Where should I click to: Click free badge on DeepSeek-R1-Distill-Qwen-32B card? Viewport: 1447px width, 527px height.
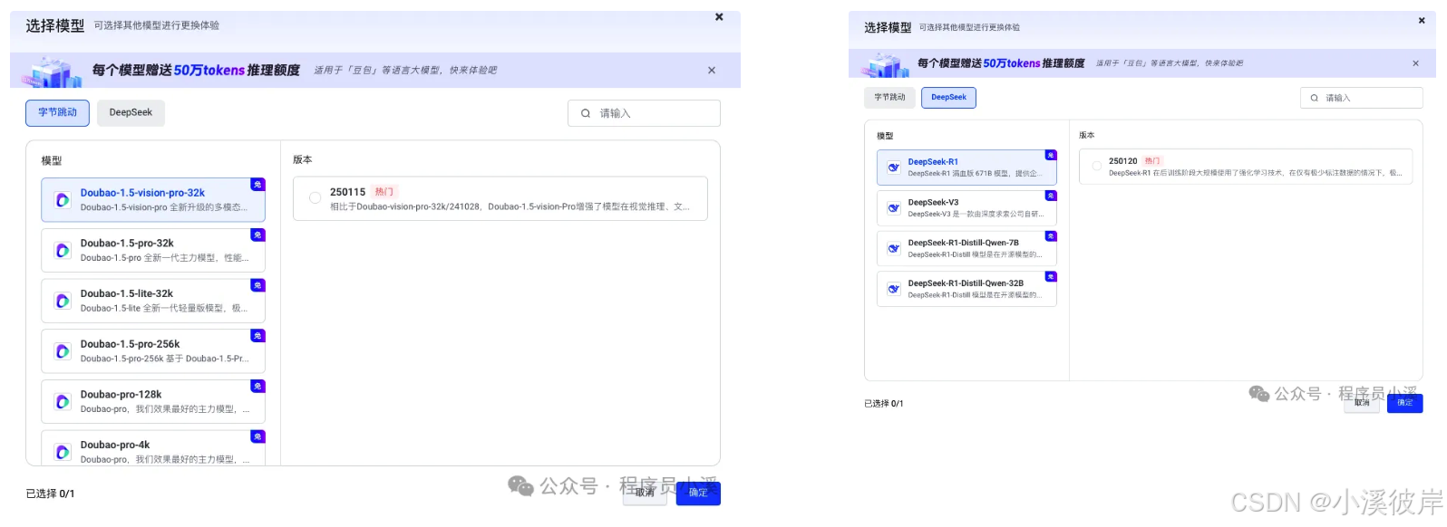(1051, 277)
